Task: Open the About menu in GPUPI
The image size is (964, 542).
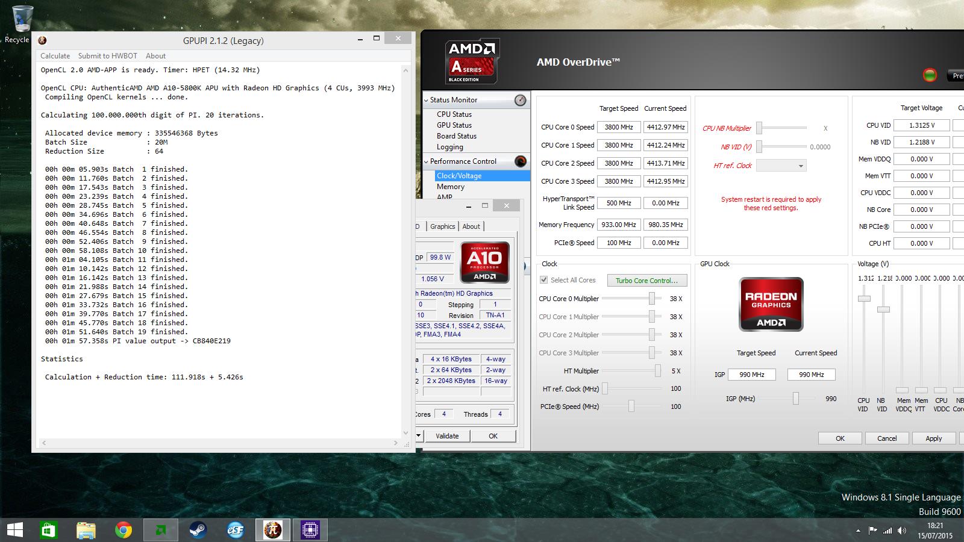Action: coord(155,55)
